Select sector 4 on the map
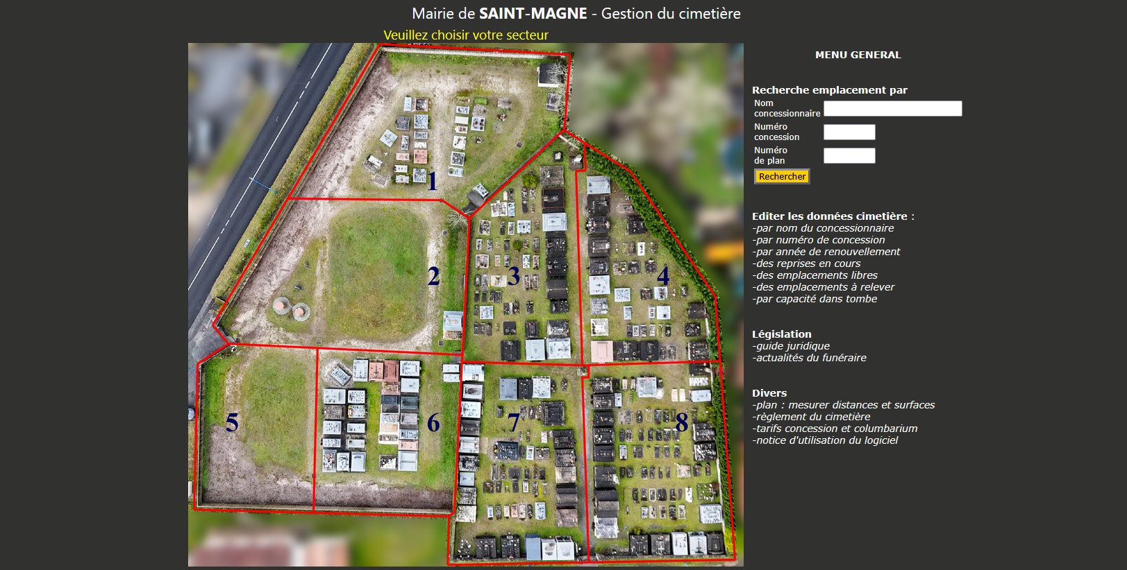 (663, 277)
